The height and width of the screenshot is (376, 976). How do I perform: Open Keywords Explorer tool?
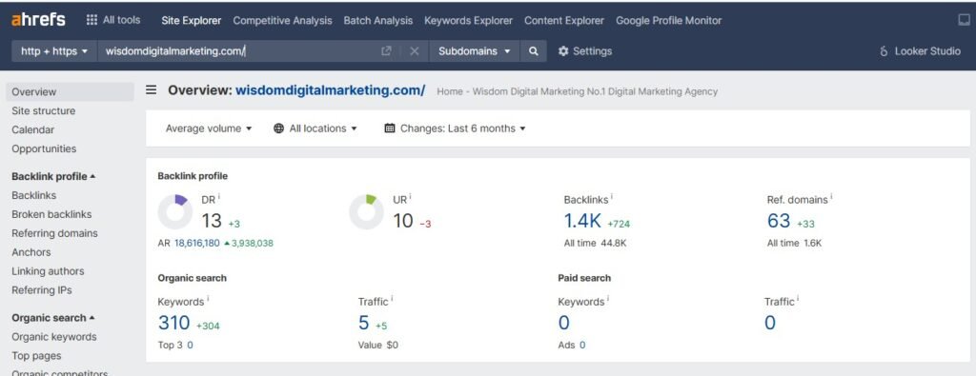(468, 21)
